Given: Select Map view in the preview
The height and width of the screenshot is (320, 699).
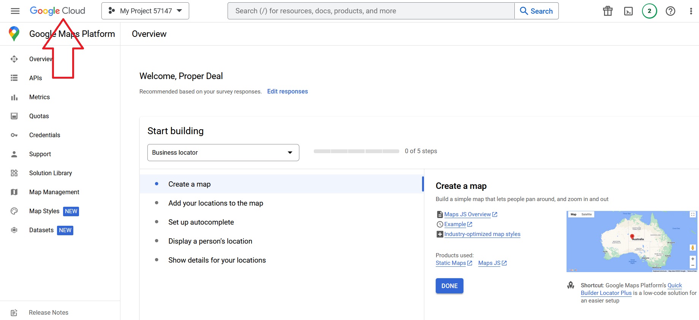Looking at the screenshot, I should 573,214.
